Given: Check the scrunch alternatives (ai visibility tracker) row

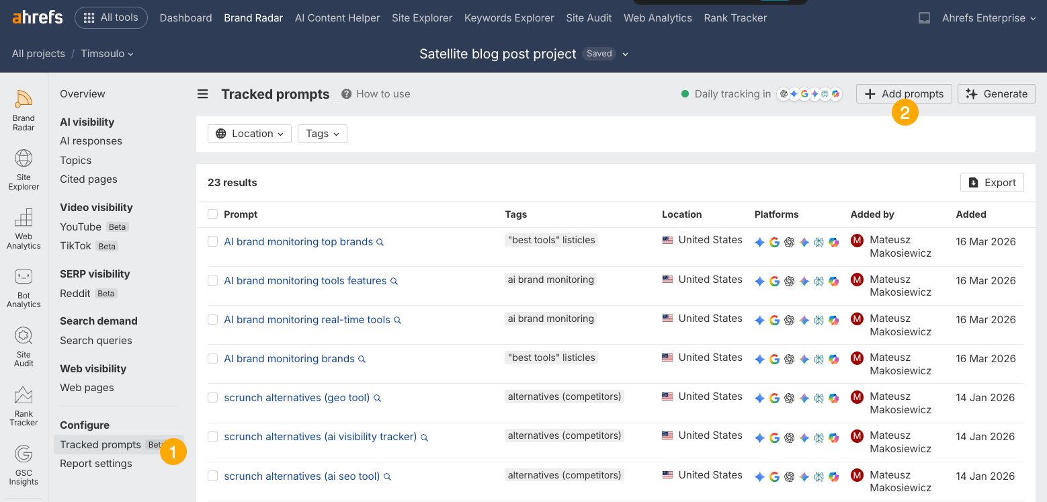Looking at the screenshot, I should point(212,436).
